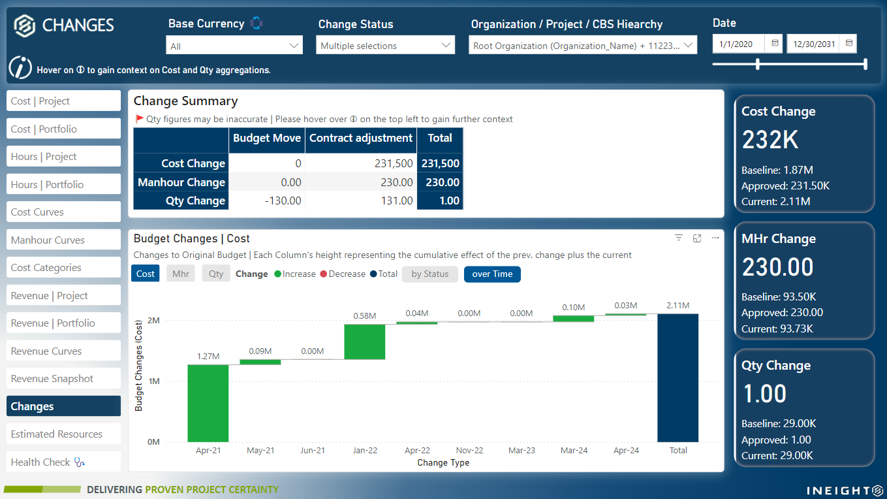Click the date slider right handle
This screenshot has height=499, width=887.
point(865,63)
